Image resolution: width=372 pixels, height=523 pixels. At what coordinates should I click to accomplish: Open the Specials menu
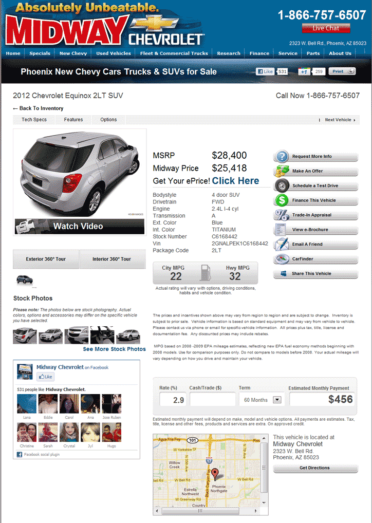pyautogui.click(x=40, y=53)
